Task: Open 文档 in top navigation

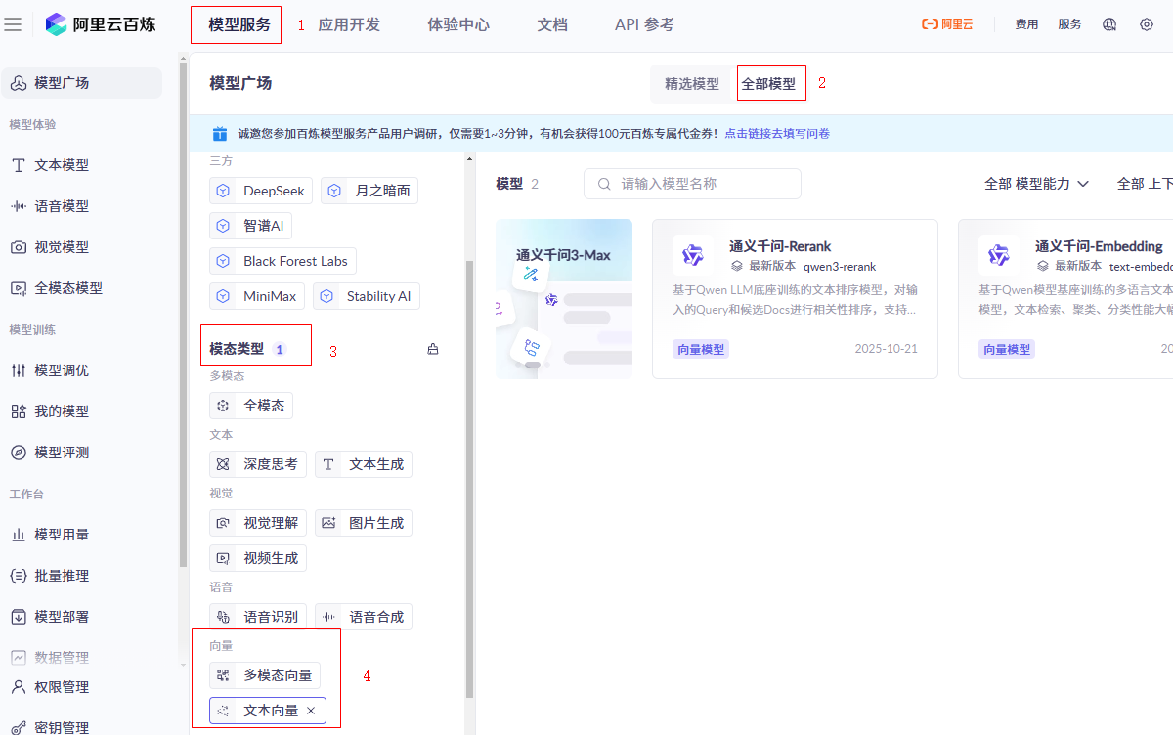Action: 552,24
